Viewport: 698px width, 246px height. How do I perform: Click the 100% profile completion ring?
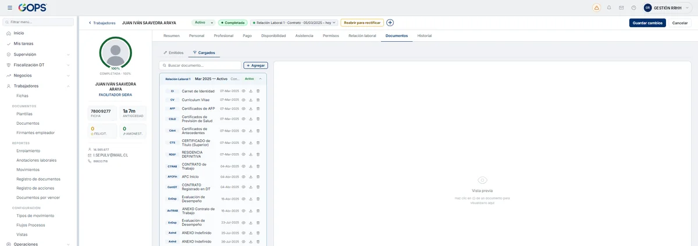click(115, 53)
